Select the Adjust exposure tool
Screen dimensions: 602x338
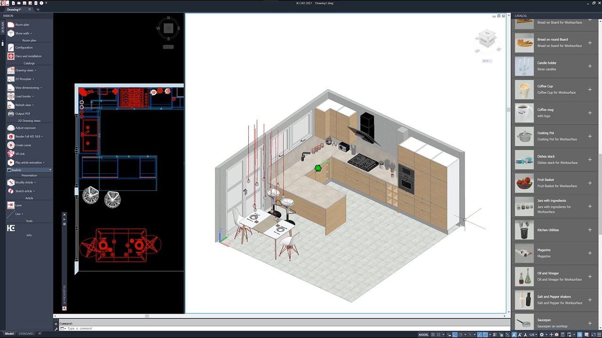click(11, 128)
